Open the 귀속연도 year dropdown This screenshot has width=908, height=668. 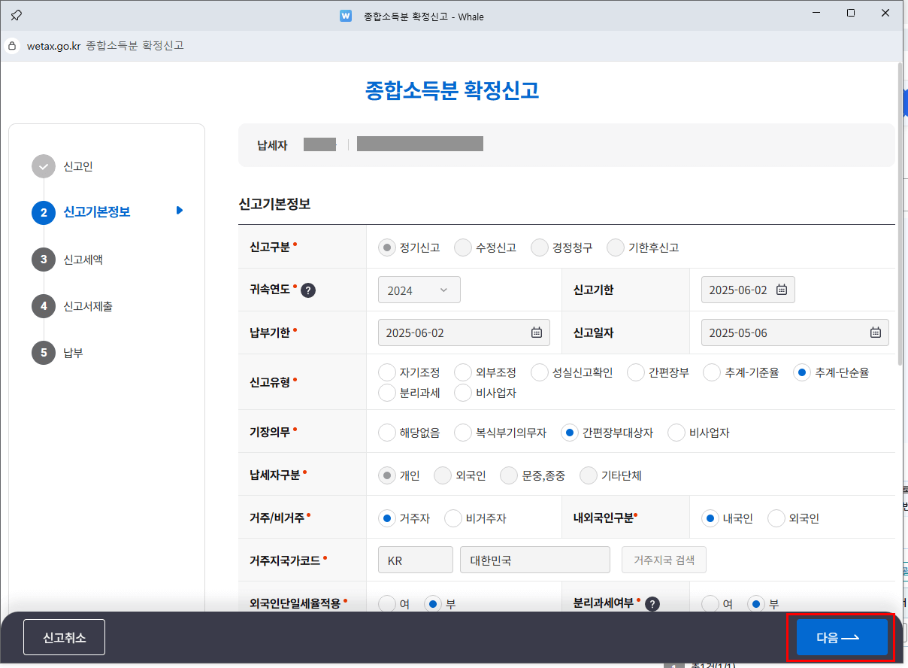point(419,290)
